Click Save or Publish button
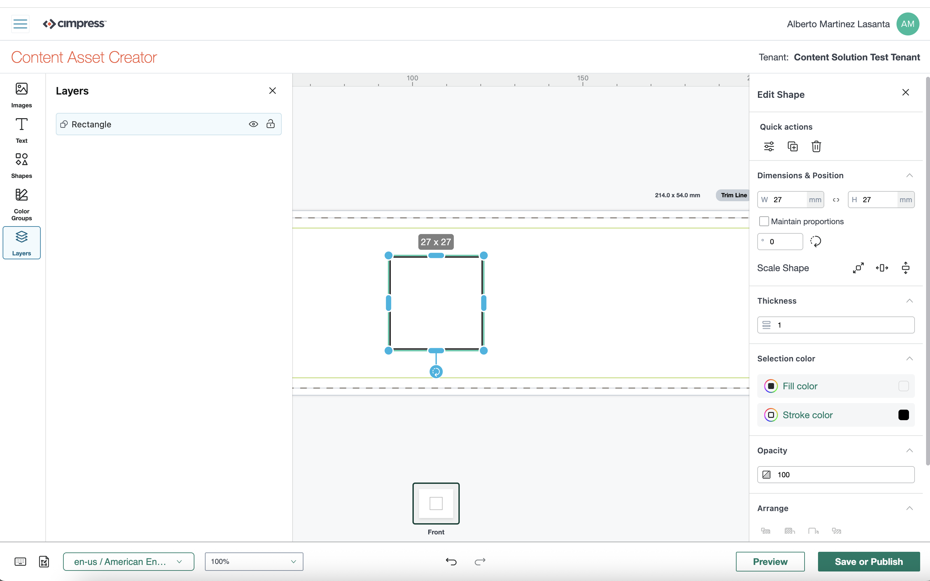 pos(869,561)
